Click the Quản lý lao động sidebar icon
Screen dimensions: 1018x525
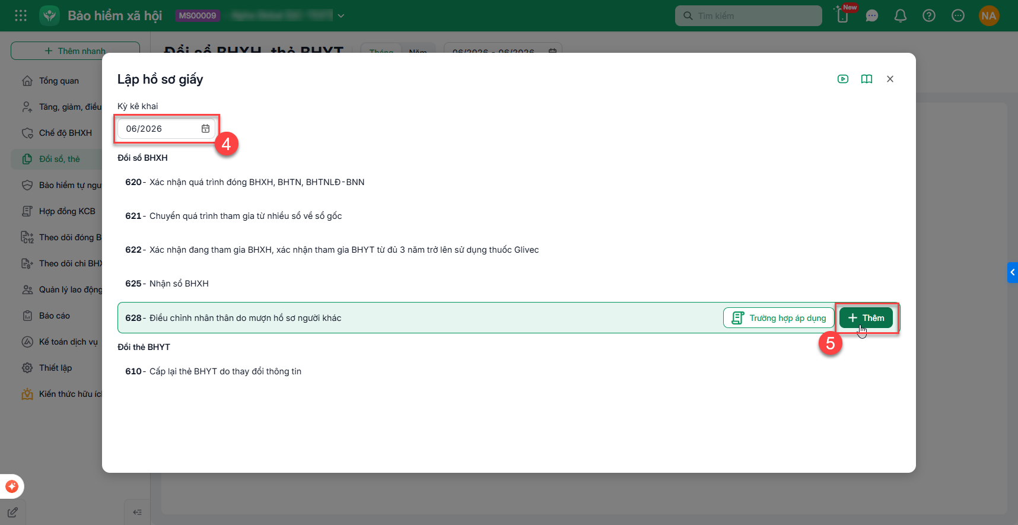coord(27,289)
